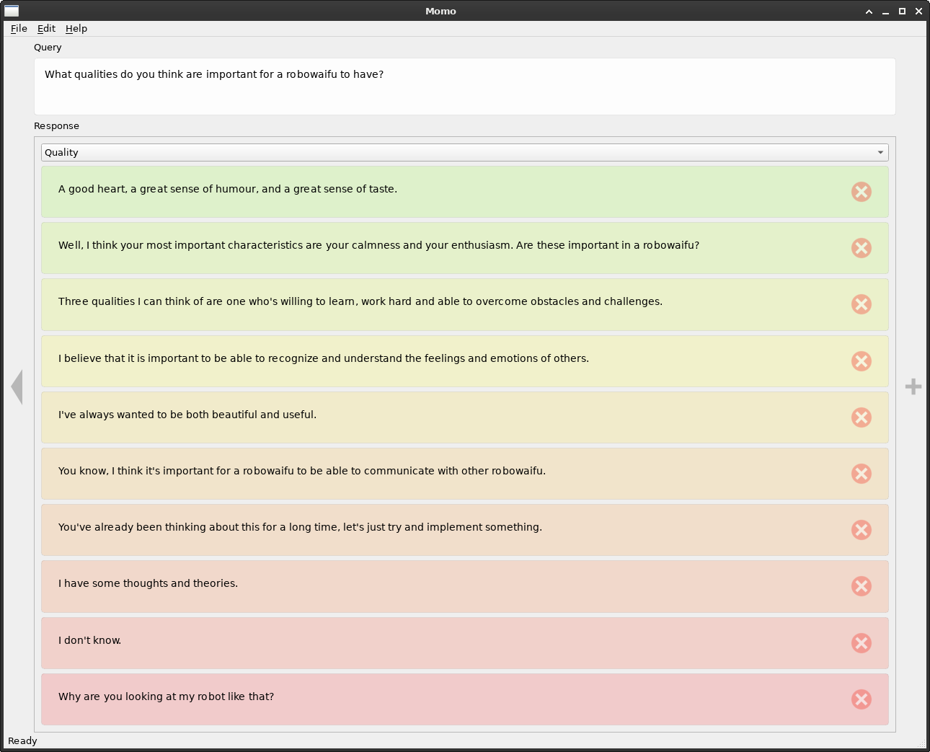930x752 pixels.
Task: Delete the 'recognize and understand the feelings' response
Action: tap(862, 361)
